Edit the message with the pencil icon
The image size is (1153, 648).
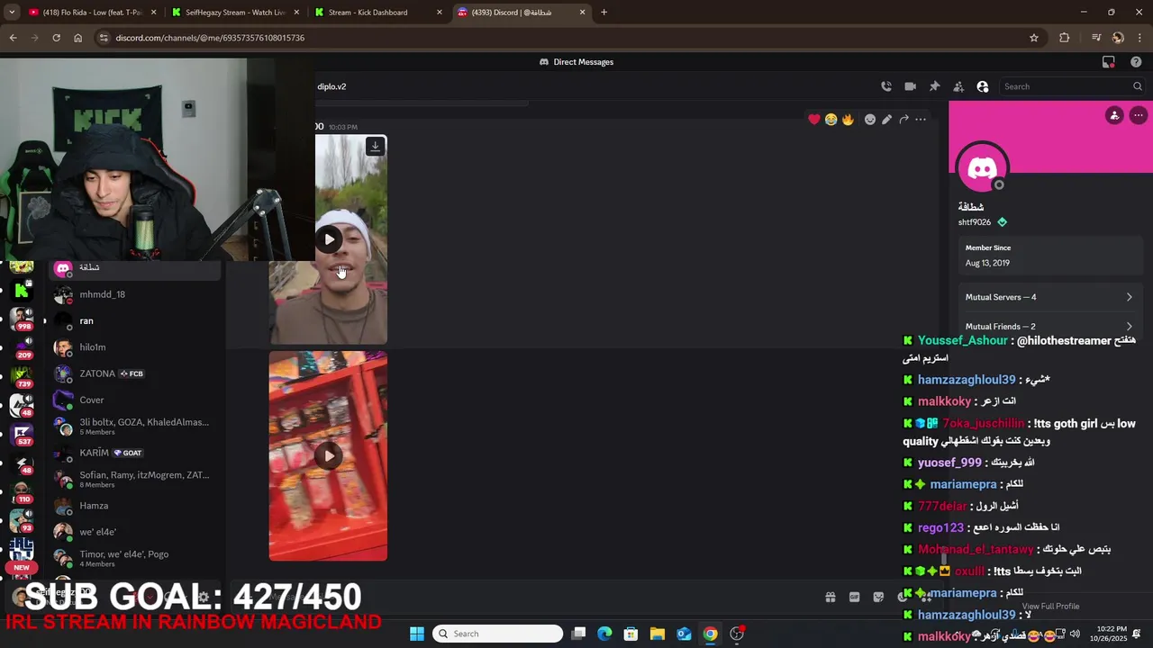[x=886, y=119]
